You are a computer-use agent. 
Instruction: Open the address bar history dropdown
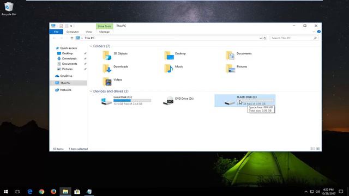coord(261,38)
